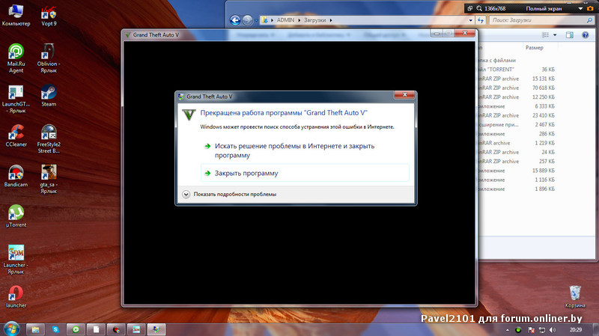
Task: Open the Bandicam taskbar button
Action: click(x=116, y=329)
